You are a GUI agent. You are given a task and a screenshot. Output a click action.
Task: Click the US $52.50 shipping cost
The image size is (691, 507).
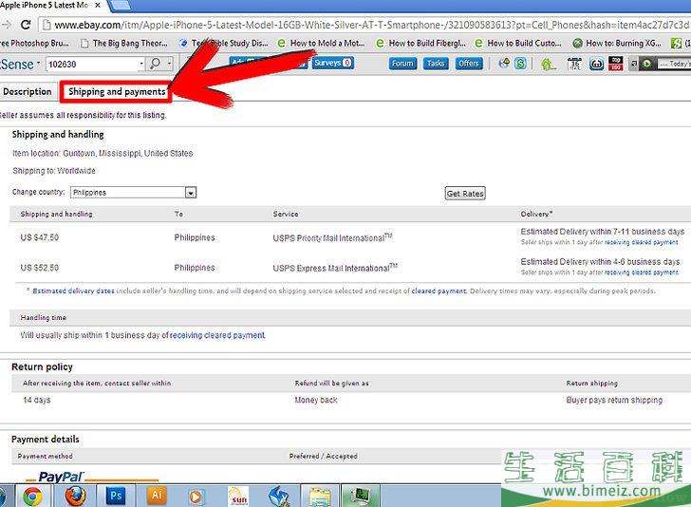tap(39, 268)
